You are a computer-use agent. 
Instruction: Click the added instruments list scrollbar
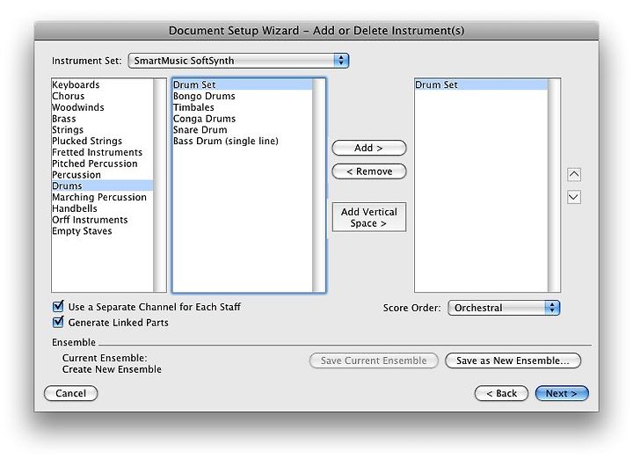tap(554, 186)
